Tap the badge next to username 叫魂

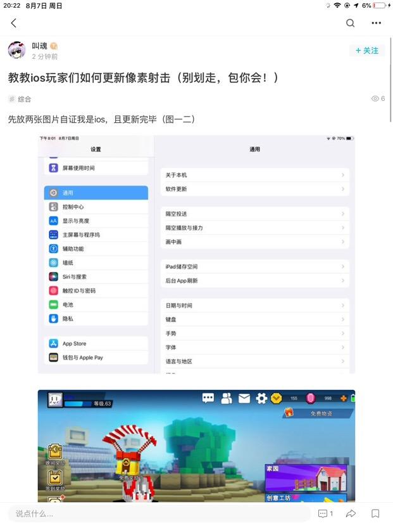53,46
